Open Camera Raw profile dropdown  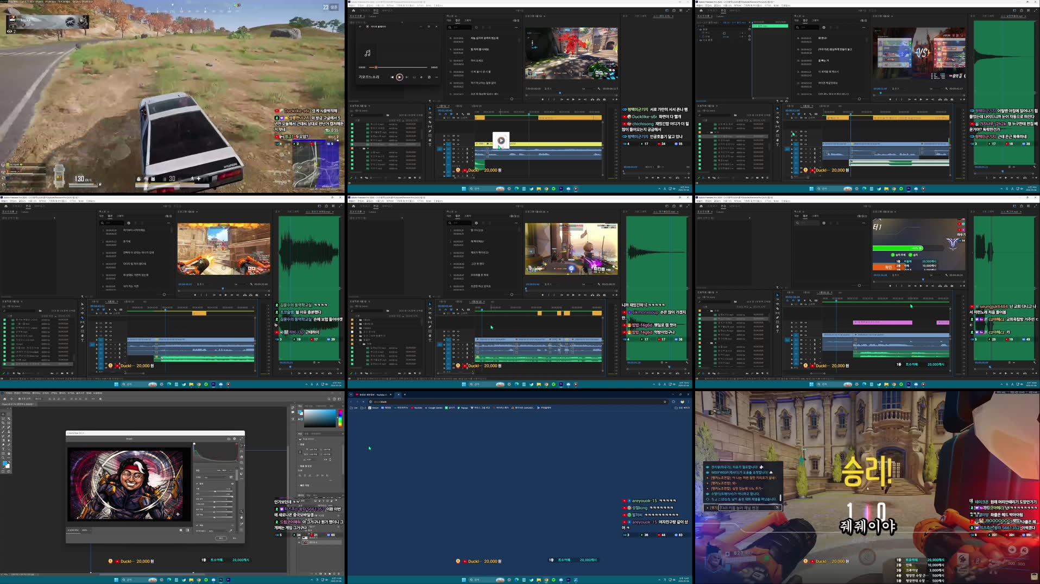point(215,477)
